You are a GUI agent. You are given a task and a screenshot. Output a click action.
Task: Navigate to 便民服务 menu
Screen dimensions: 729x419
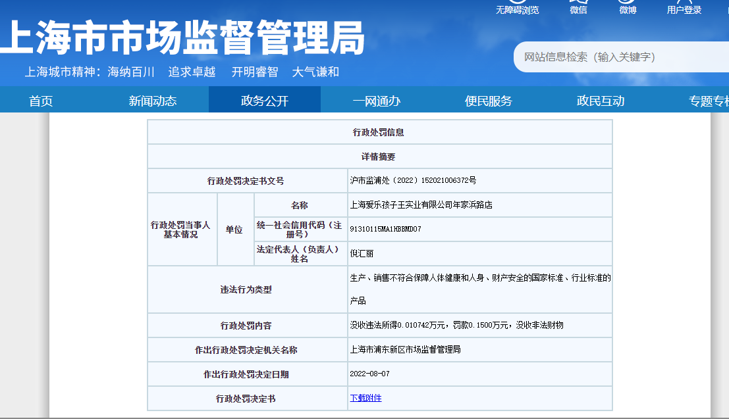[489, 101]
